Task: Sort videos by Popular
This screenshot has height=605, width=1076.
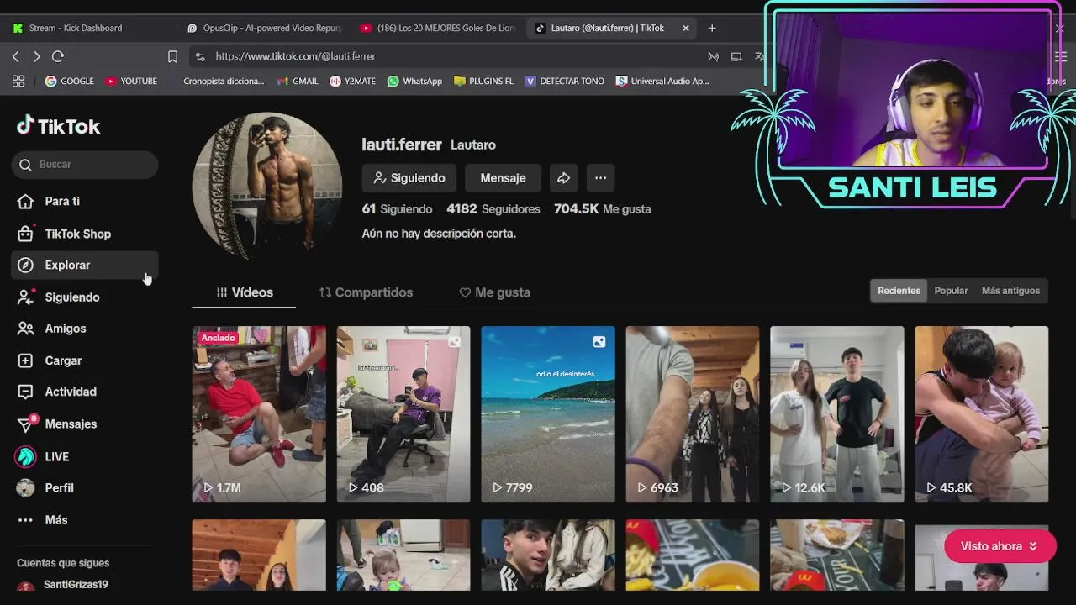Action: [x=951, y=291]
